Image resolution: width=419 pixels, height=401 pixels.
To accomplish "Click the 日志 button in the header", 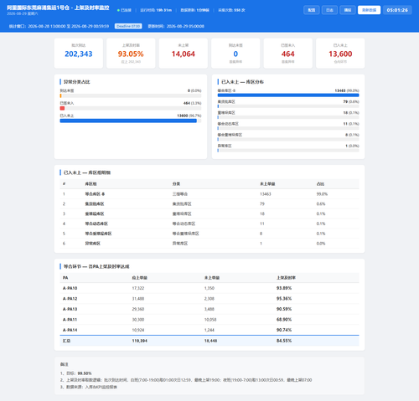I will pyautogui.click(x=329, y=10).
